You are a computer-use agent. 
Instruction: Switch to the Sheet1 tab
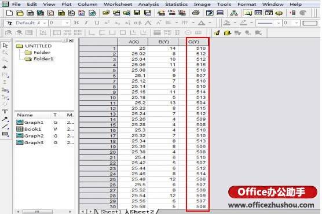coord(111,212)
